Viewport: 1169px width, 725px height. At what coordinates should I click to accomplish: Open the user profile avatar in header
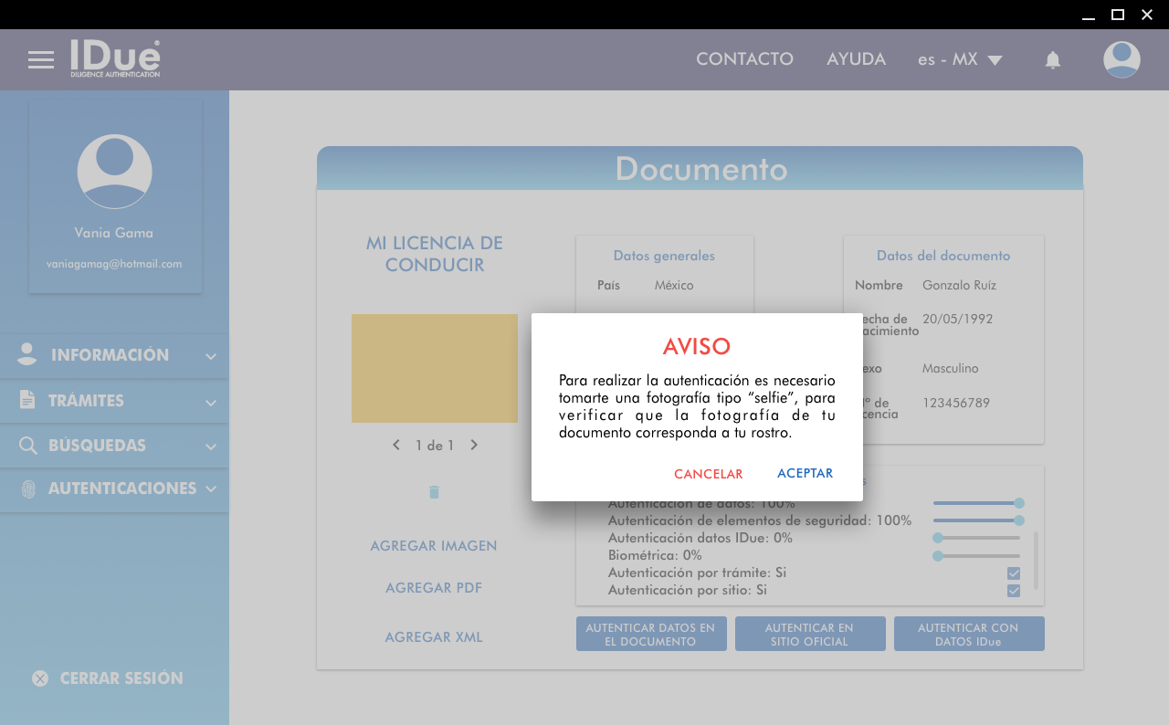[1122, 59]
